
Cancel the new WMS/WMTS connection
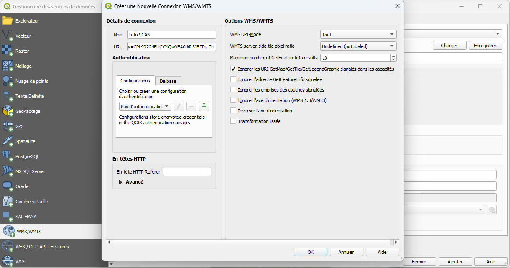point(346,252)
